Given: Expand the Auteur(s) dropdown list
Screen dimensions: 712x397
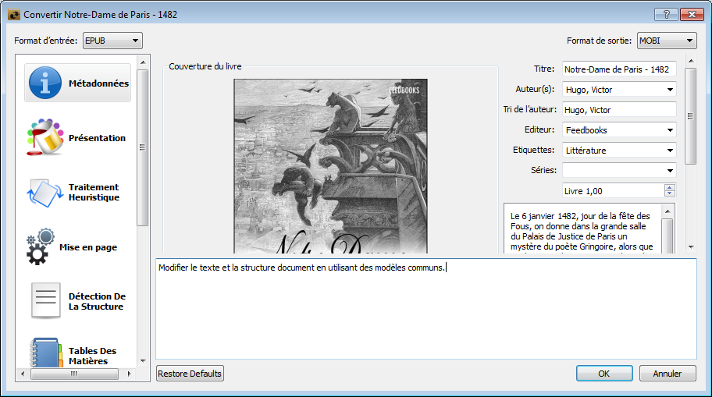Looking at the screenshot, I should [x=670, y=90].
